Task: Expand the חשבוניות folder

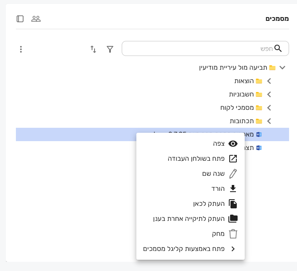Action: point(269,94)
